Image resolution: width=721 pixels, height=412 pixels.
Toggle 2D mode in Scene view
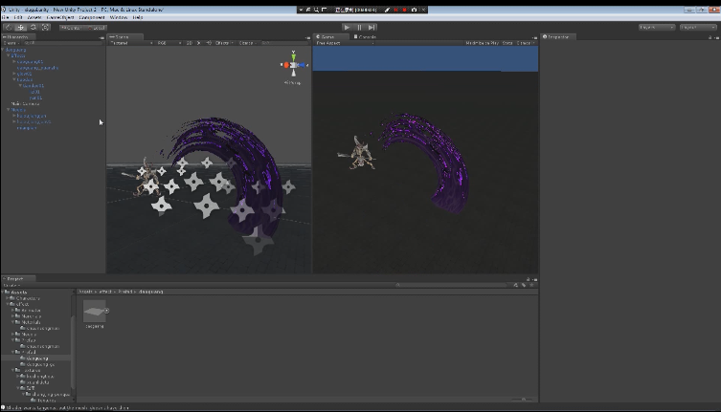click(189, 43)
